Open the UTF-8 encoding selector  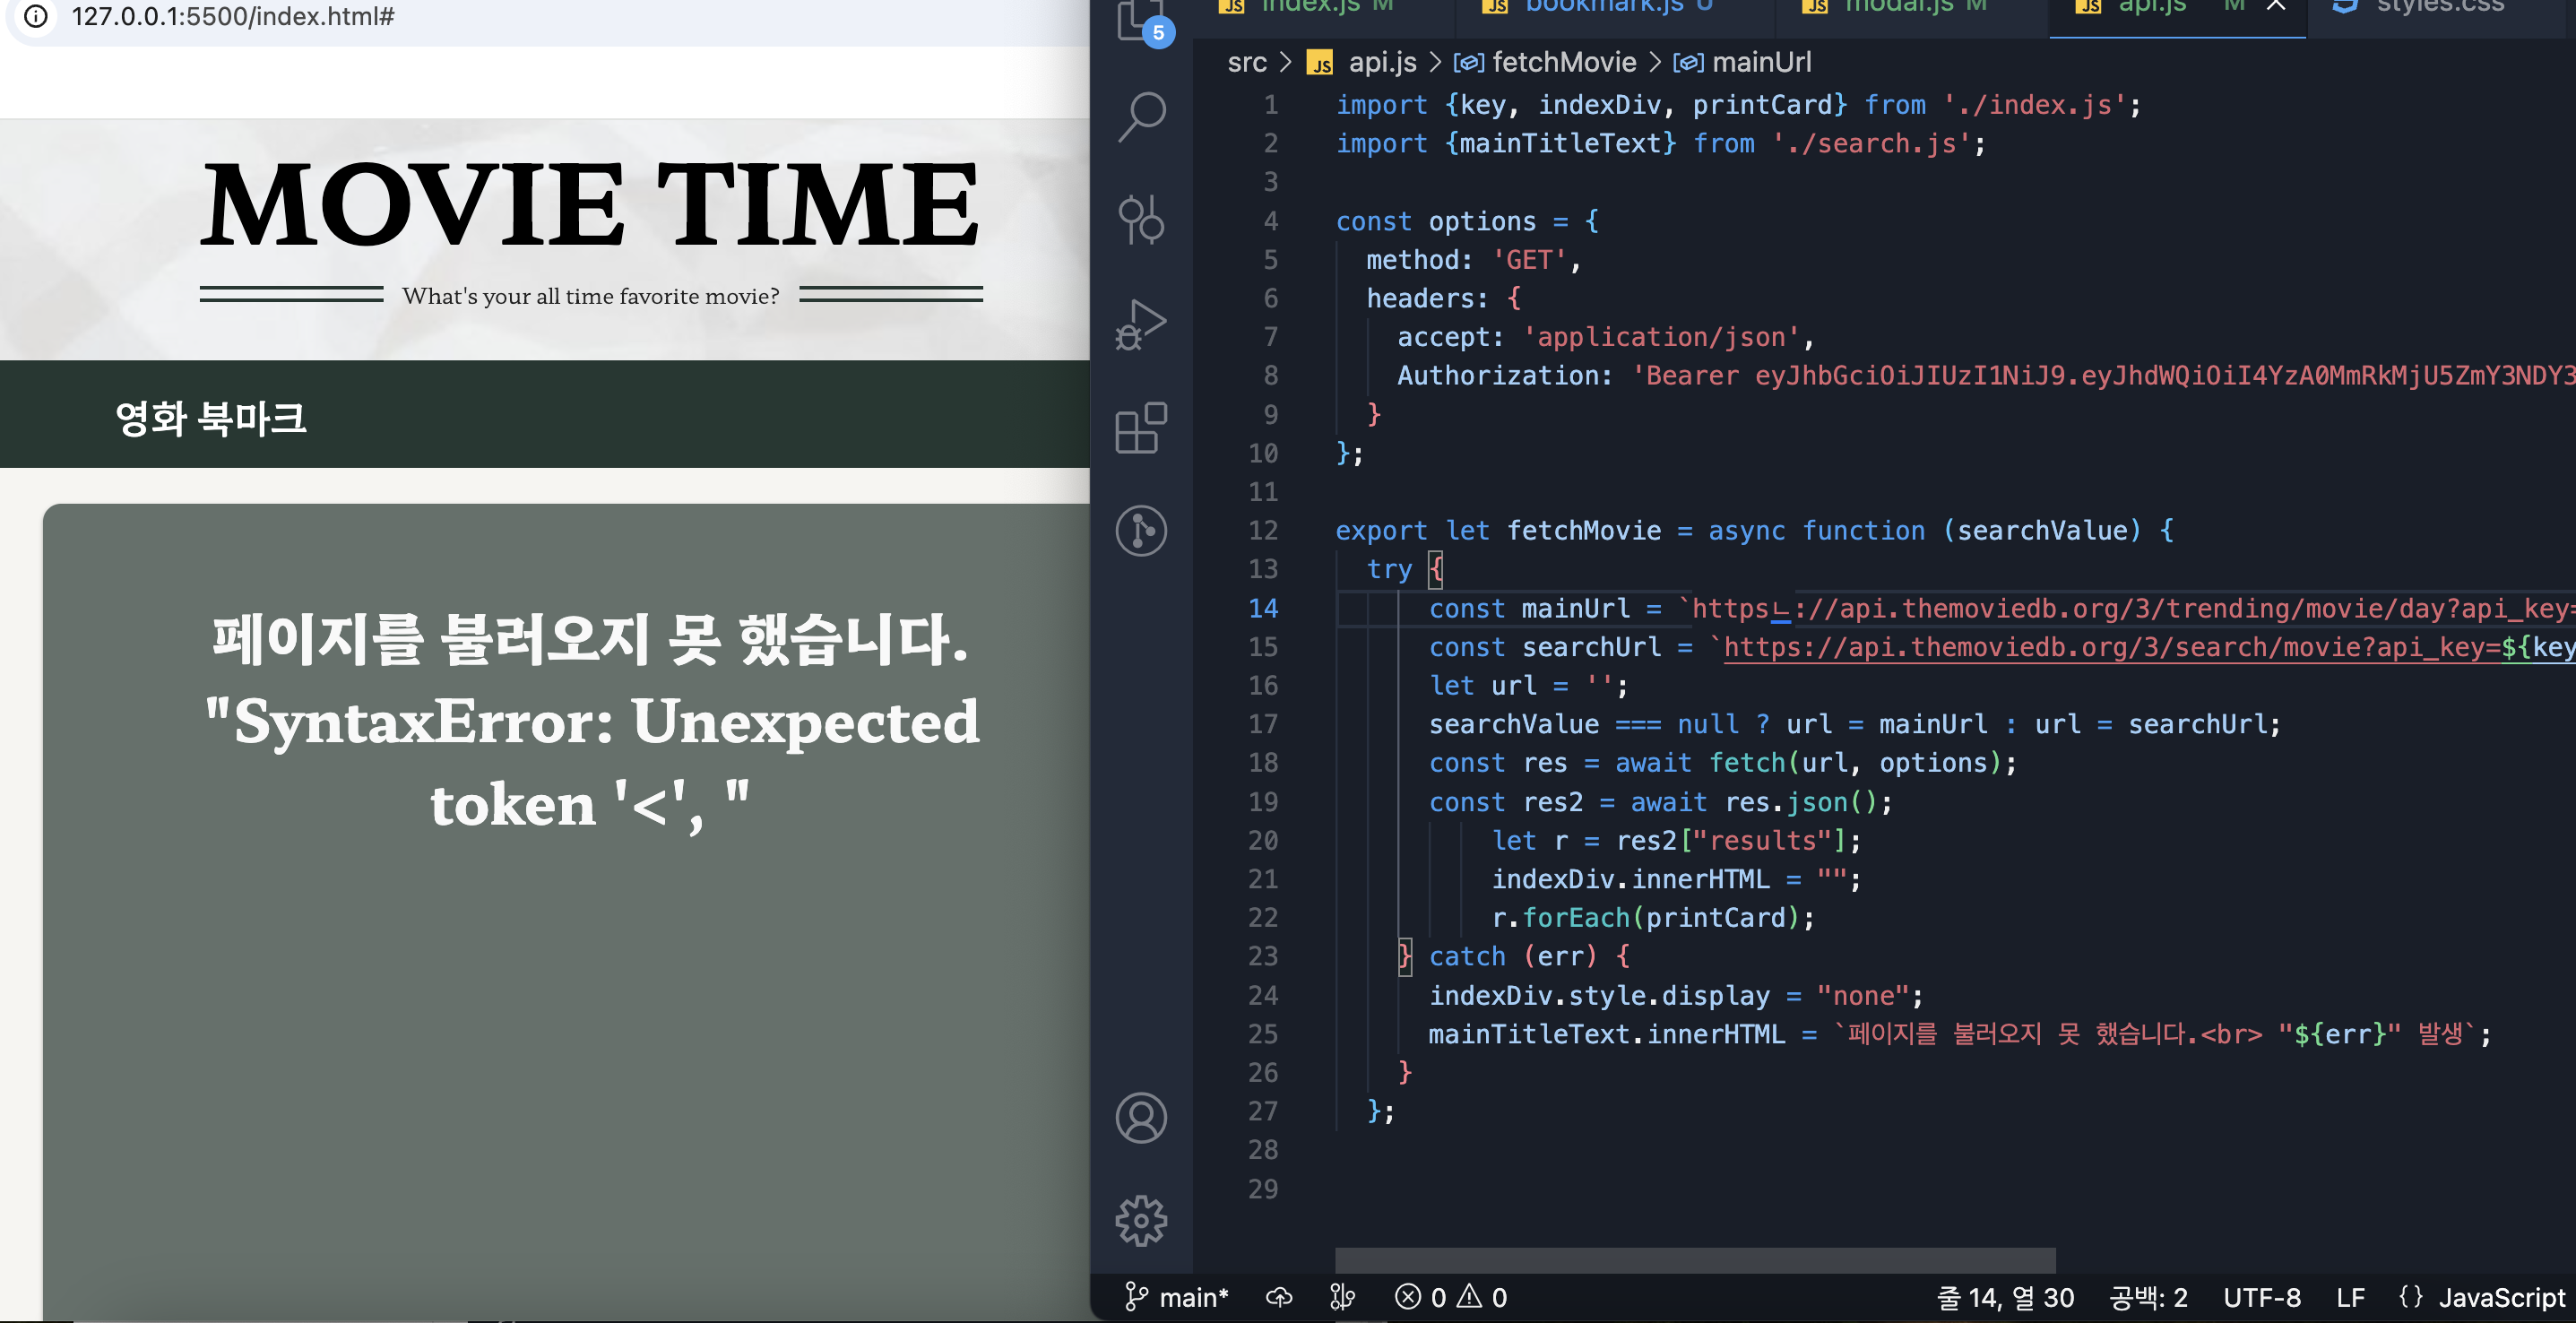[x=2261, y=1297]
